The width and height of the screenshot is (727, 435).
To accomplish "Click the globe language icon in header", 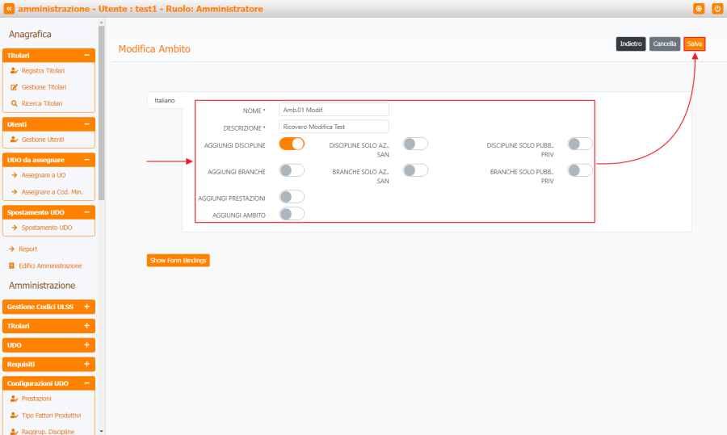I will [x=699, y=8].
